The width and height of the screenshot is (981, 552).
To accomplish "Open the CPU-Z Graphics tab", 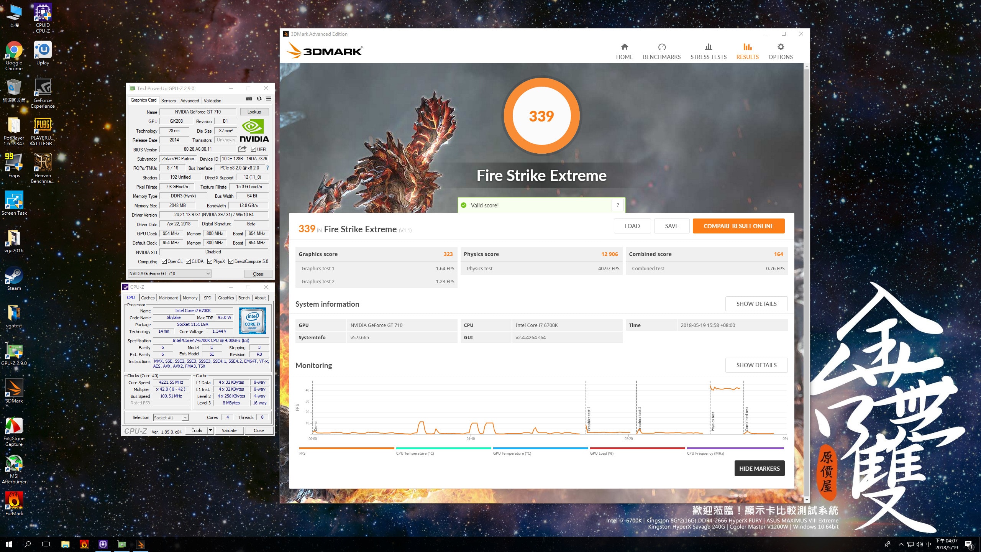I will coord(226,298).
